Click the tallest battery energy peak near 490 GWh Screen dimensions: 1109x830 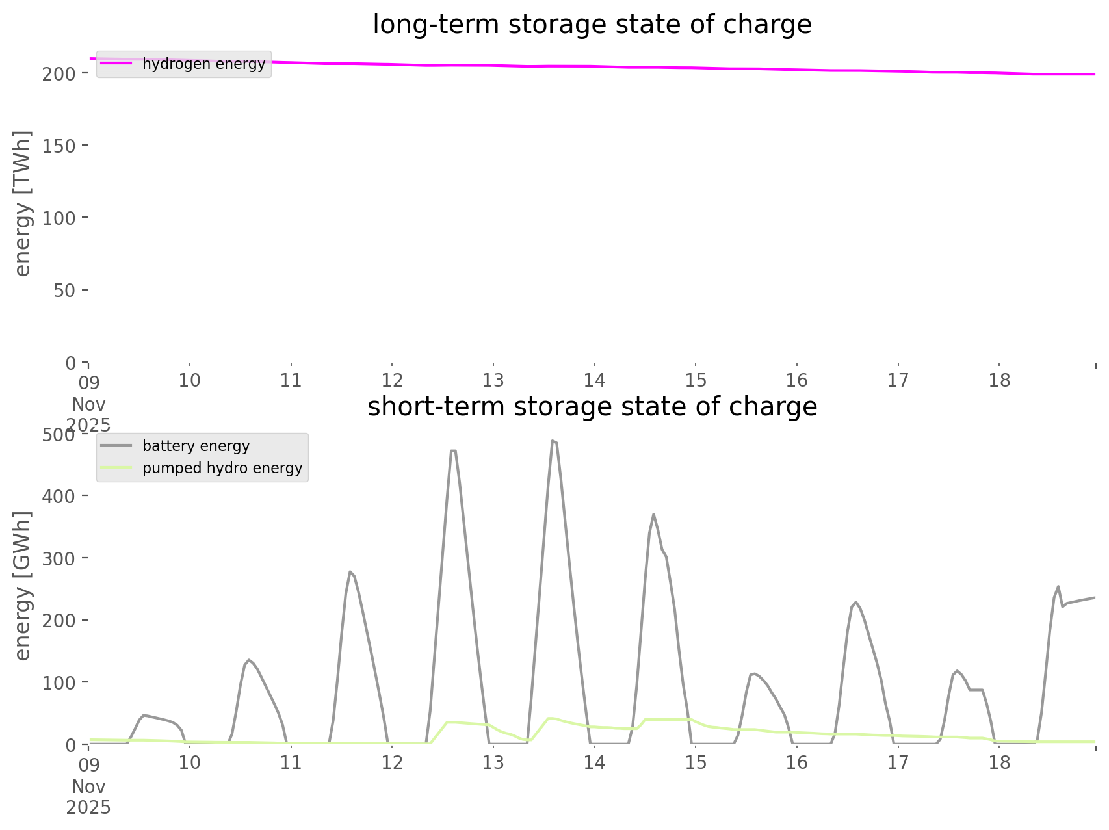coord(553,441)
